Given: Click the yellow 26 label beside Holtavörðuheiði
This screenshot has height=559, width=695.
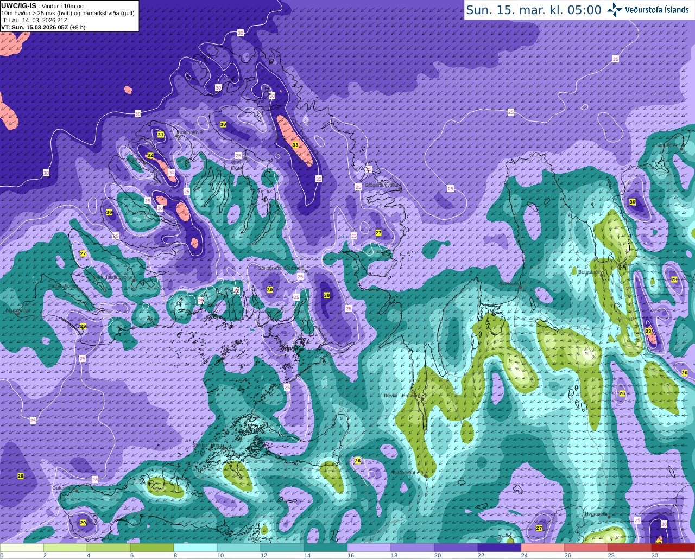Looking at the screenshot, I should click(x=357, y=461).
